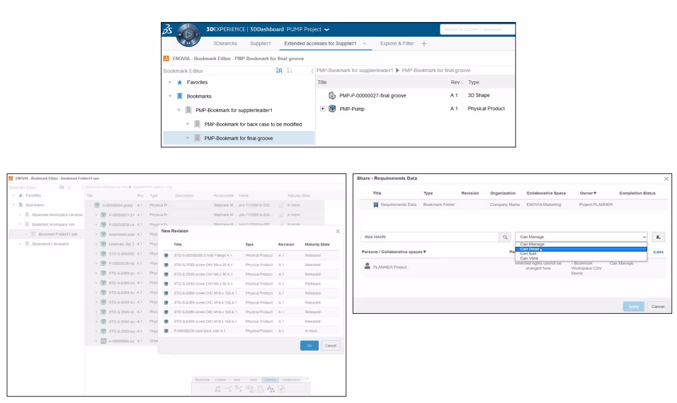Click Physical Product type cell of PMP-Pump
Screen dimensions: 677x403
486,109
